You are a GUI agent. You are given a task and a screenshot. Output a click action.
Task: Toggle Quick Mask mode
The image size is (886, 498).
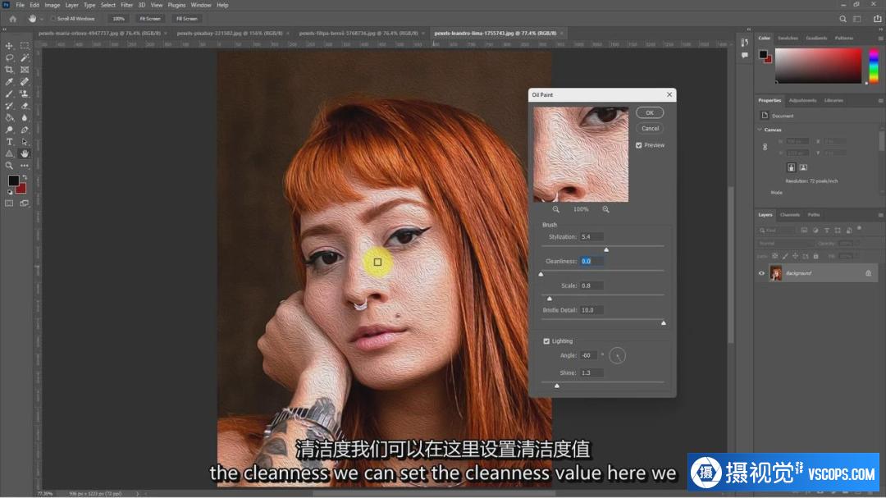coord(9,203)
